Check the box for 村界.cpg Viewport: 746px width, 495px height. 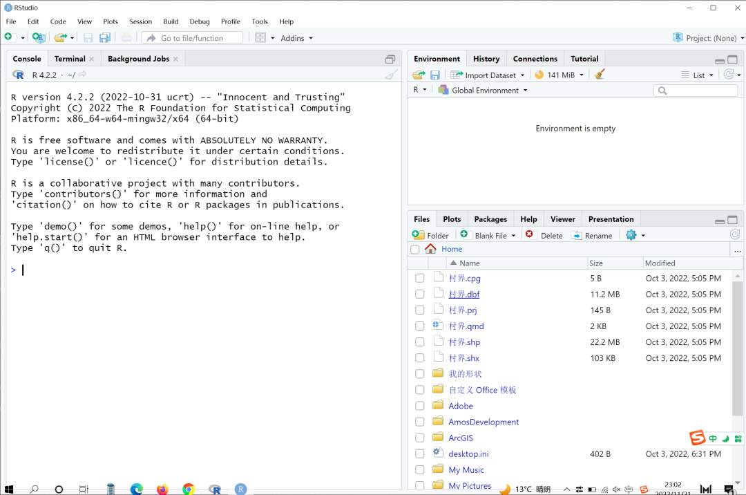(420, 278)
